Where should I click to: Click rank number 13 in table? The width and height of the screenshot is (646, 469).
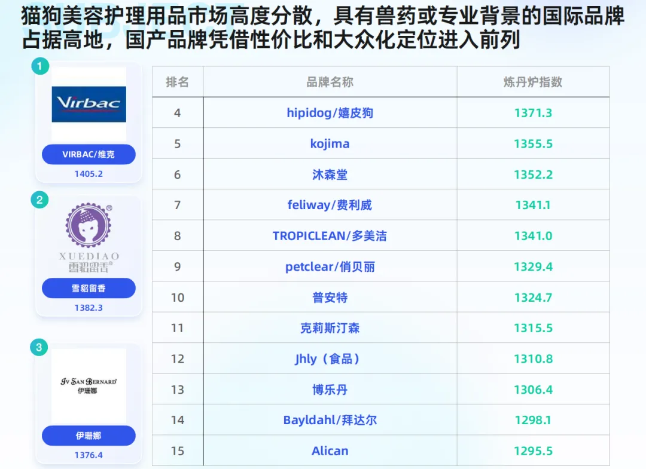click(177, 390)
